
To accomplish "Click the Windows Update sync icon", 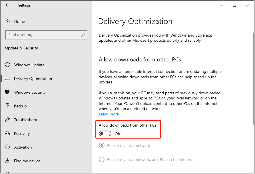I will [x=8, y=65].
